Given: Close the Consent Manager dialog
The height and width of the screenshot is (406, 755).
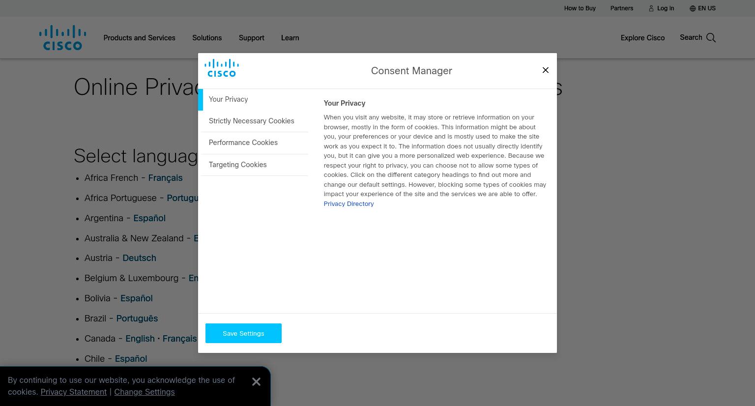Looking at the screenshot, I should (545, 70).
